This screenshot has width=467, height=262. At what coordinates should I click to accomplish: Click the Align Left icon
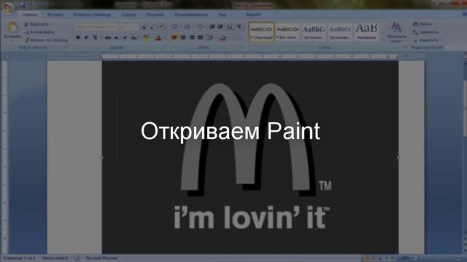click(174, 38)
